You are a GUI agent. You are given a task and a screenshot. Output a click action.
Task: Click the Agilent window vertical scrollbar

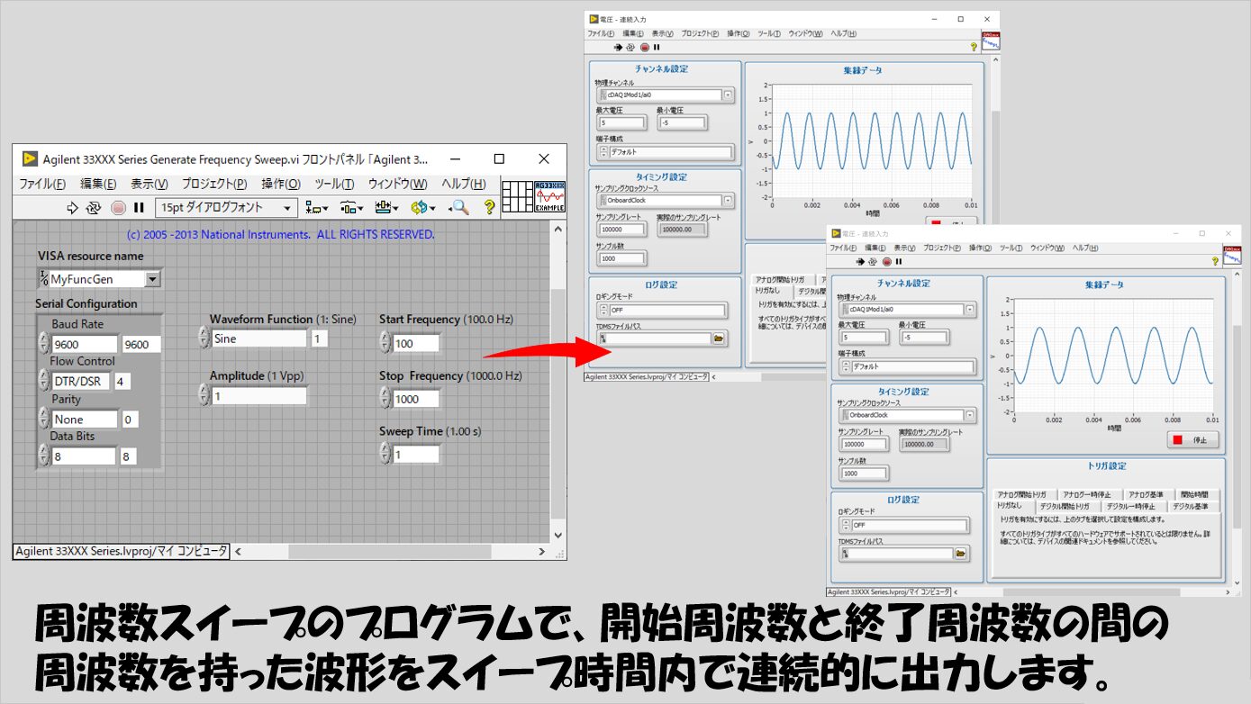point(558,383)
